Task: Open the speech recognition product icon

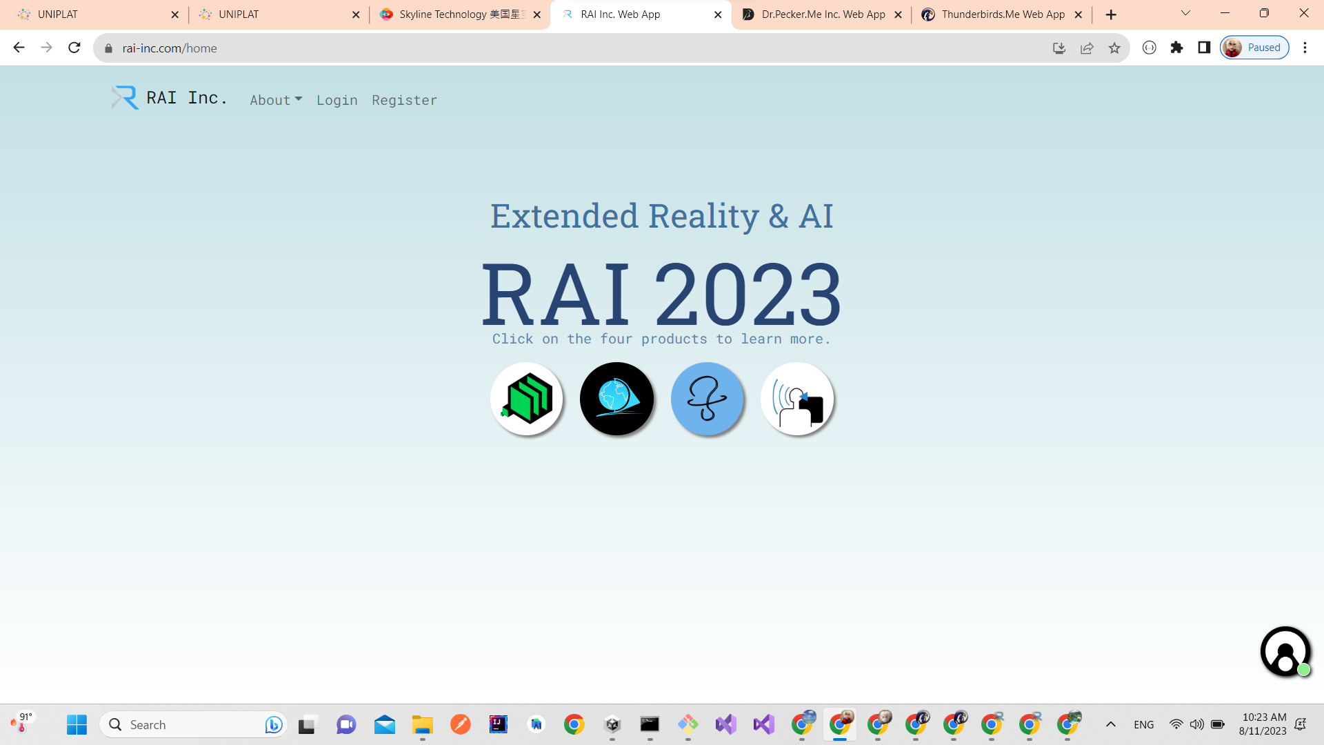Action: click(798, 399)
